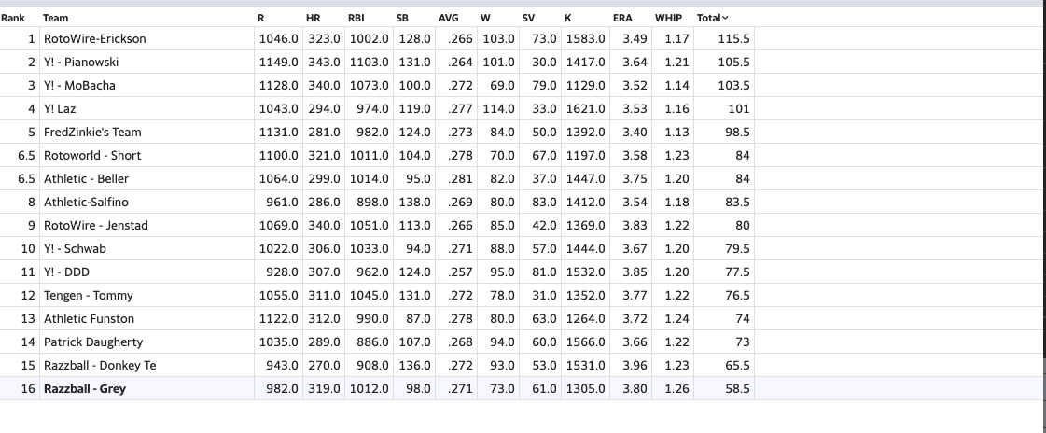
Task: Sort by the R column header
Action: point(261,18)
